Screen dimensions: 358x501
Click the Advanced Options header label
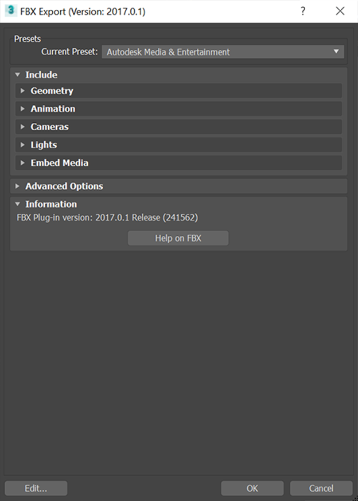(x=64, y=187)
